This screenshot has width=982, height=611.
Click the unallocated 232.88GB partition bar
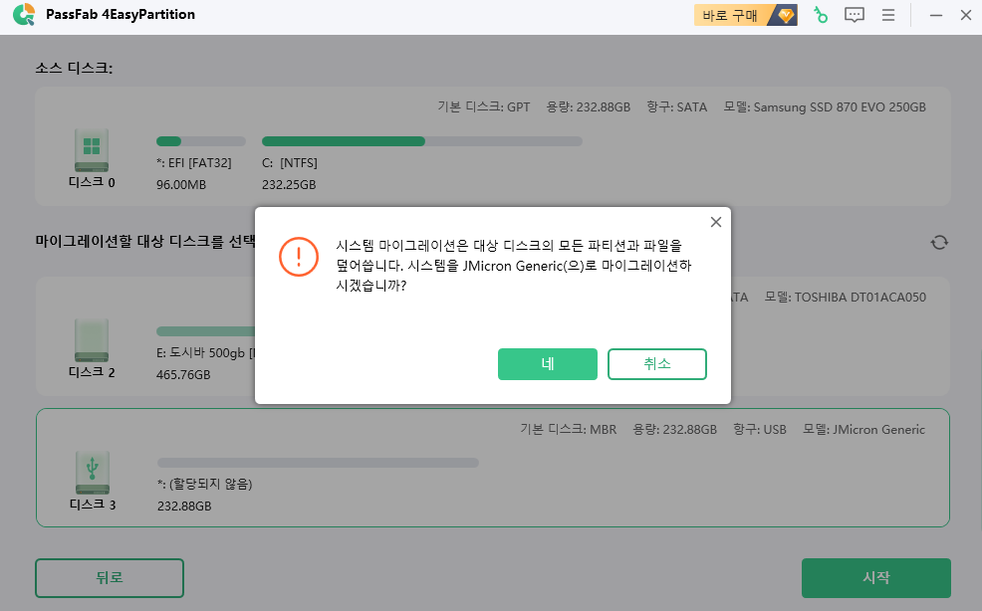pyautogui.click(x=318, y=463)
